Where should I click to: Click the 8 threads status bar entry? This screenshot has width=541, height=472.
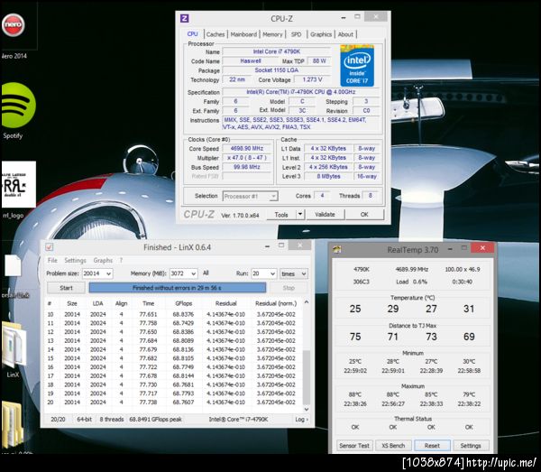[112, 419]
